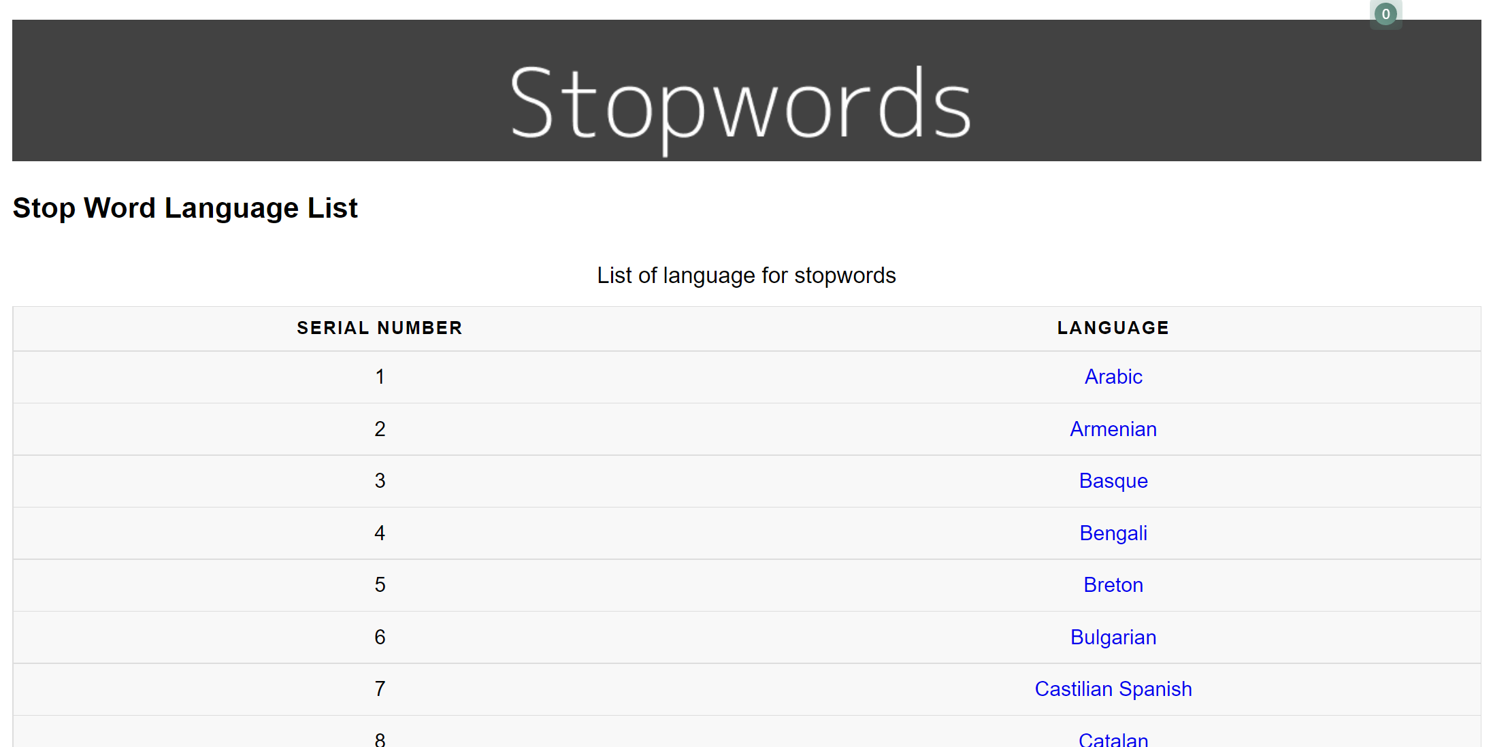
Task: Select serial number cell 1
Action: click(x=380, y=377)
